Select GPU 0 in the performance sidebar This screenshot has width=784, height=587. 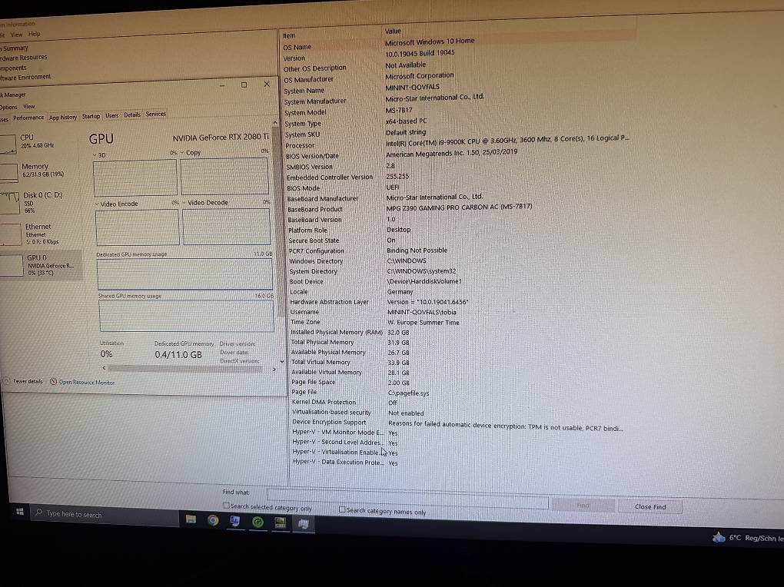pos(40,265)
